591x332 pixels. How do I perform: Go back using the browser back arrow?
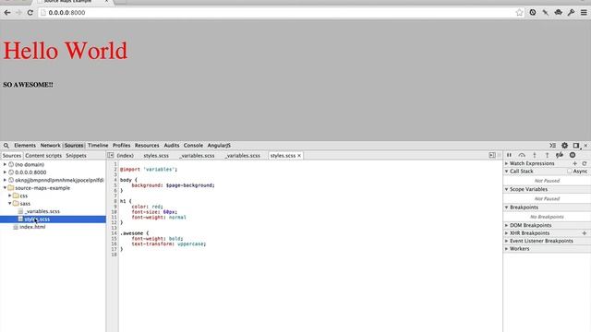click(x=7, y=12)
